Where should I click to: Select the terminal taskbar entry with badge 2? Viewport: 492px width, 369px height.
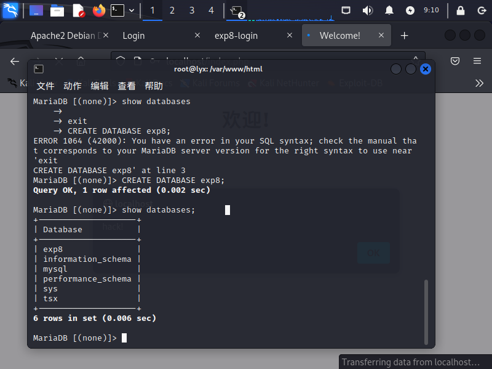[237, 11]
